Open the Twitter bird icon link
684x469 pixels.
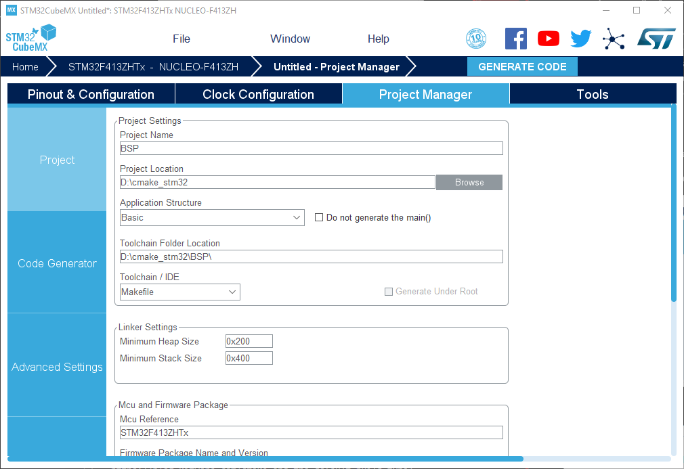coord(581,39)
